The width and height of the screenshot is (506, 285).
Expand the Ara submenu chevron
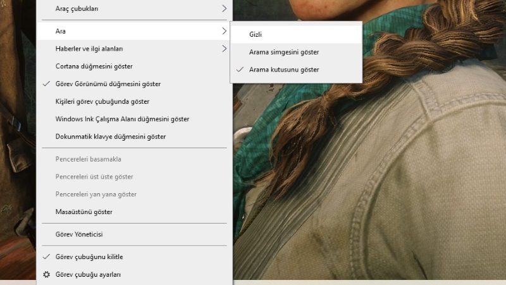tap(225, 31)
